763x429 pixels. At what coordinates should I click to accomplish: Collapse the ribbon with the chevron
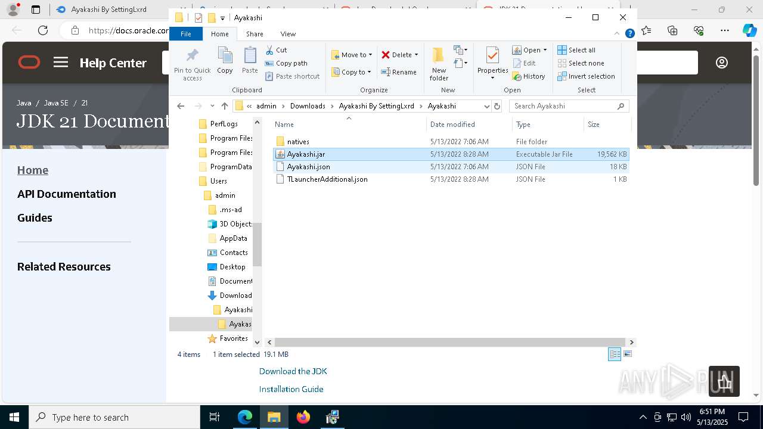coord(617,34)
